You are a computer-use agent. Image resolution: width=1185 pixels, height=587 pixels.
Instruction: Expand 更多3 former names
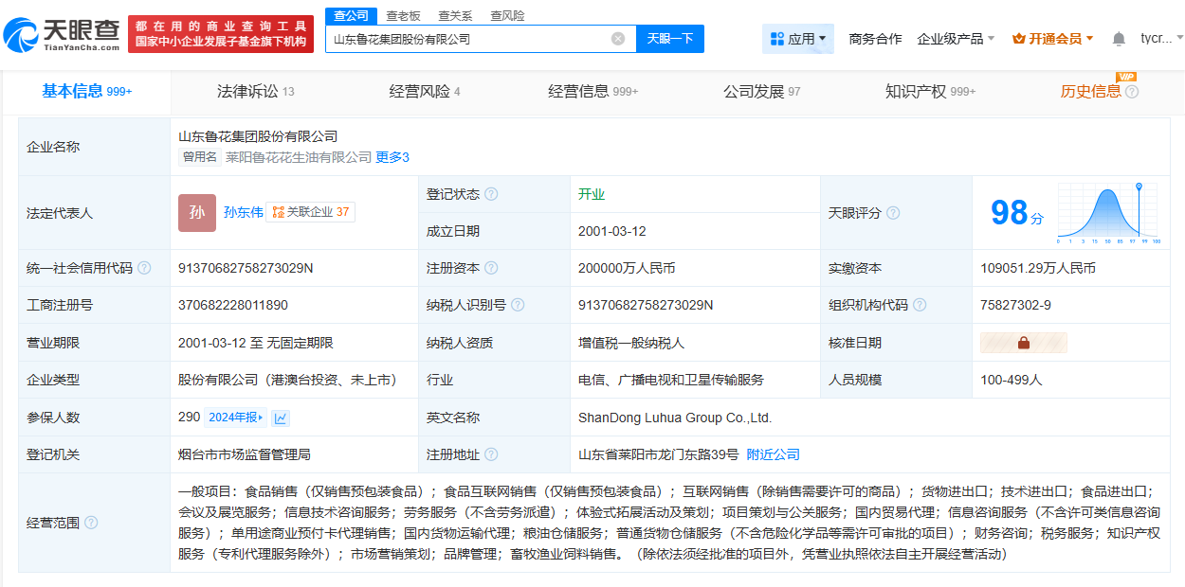(x=392, y=157)
